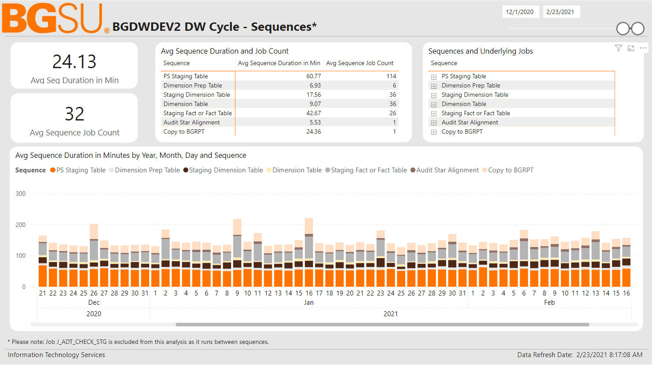The height and width of the screenshot is (365, 652).
Task: Click the end date field 2/23/2021
Action: click(560, 12)
